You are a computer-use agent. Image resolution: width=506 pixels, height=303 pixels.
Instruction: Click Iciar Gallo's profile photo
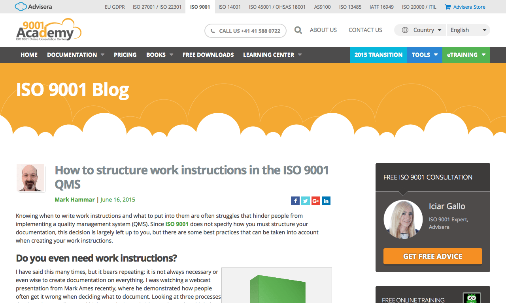(x=403, y=219)
